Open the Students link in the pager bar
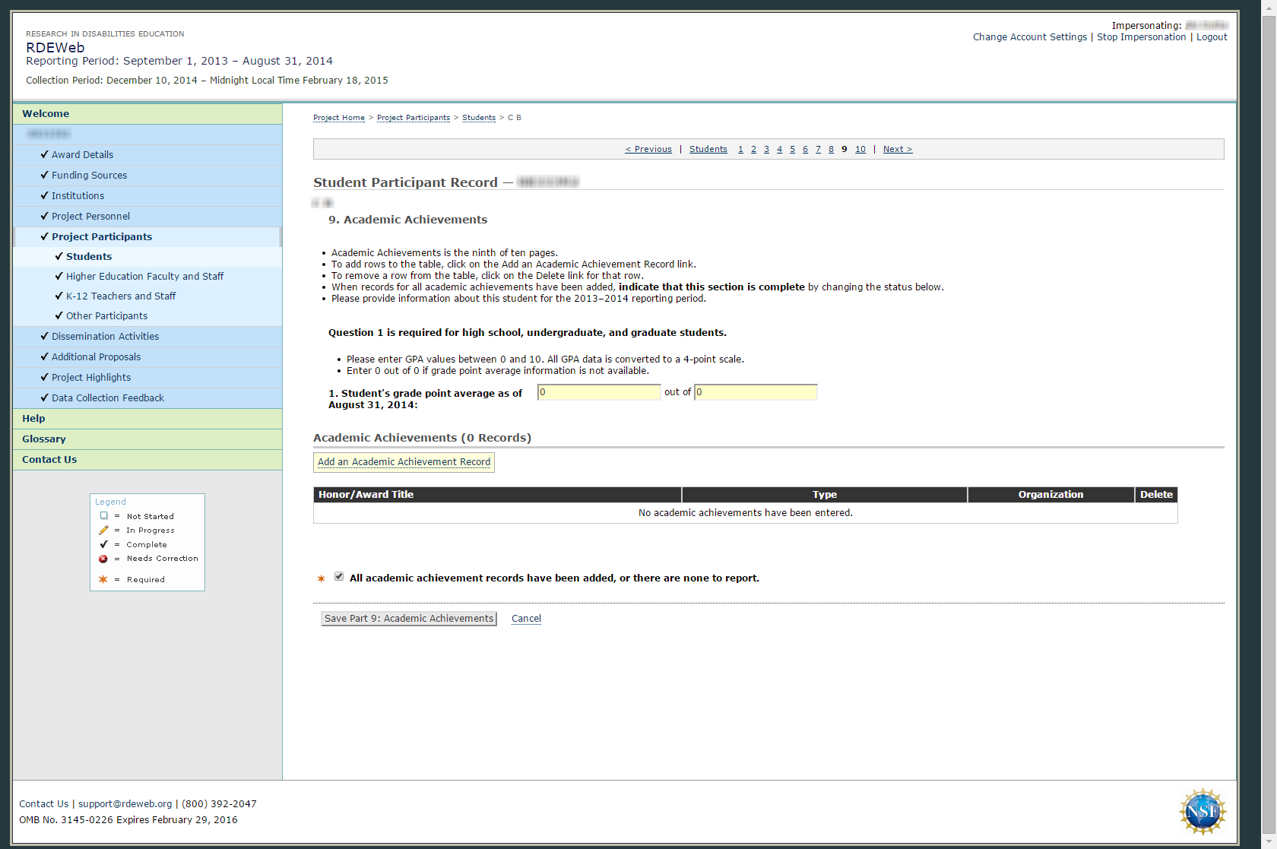 coord(708,149)
